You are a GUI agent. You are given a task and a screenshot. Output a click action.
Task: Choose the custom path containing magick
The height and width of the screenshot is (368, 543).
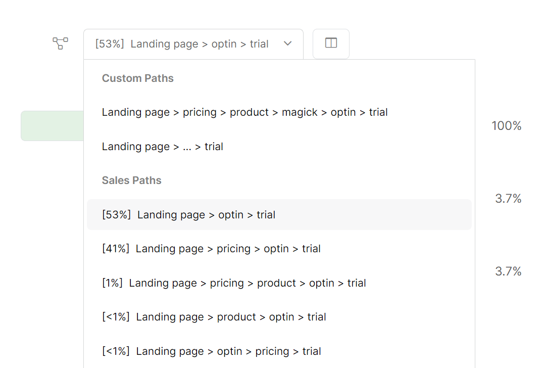click(244, 112)
